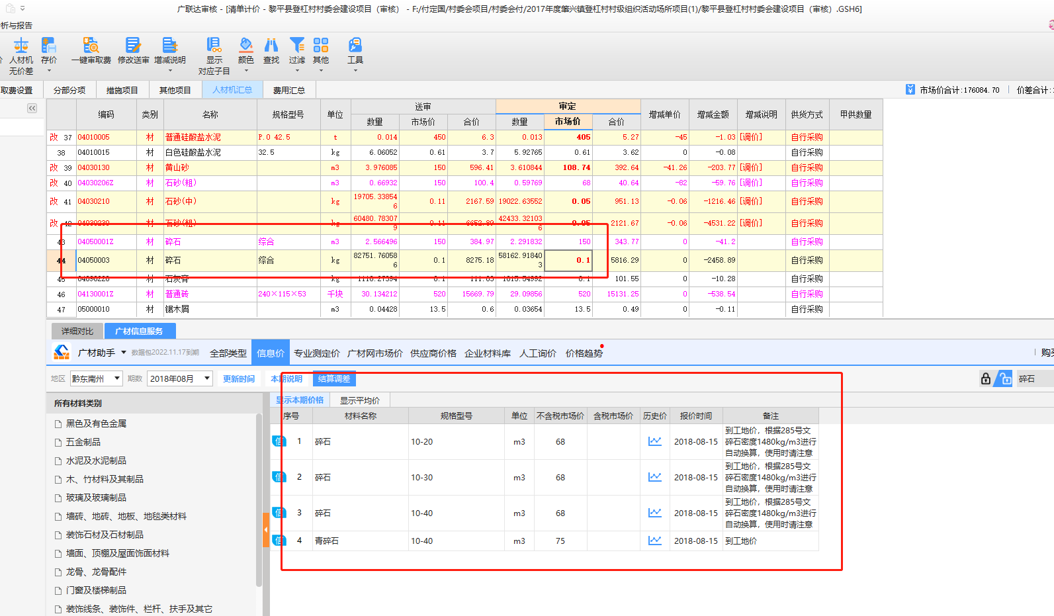View price history chart for 青碎石
This screenshot has width=1054, height=616.
tap(654, 541)
